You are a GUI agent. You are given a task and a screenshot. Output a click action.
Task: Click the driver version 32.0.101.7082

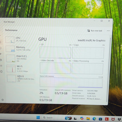coord(92,91)
